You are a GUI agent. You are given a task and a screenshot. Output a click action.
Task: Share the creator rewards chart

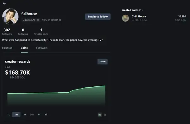point(102,61)
